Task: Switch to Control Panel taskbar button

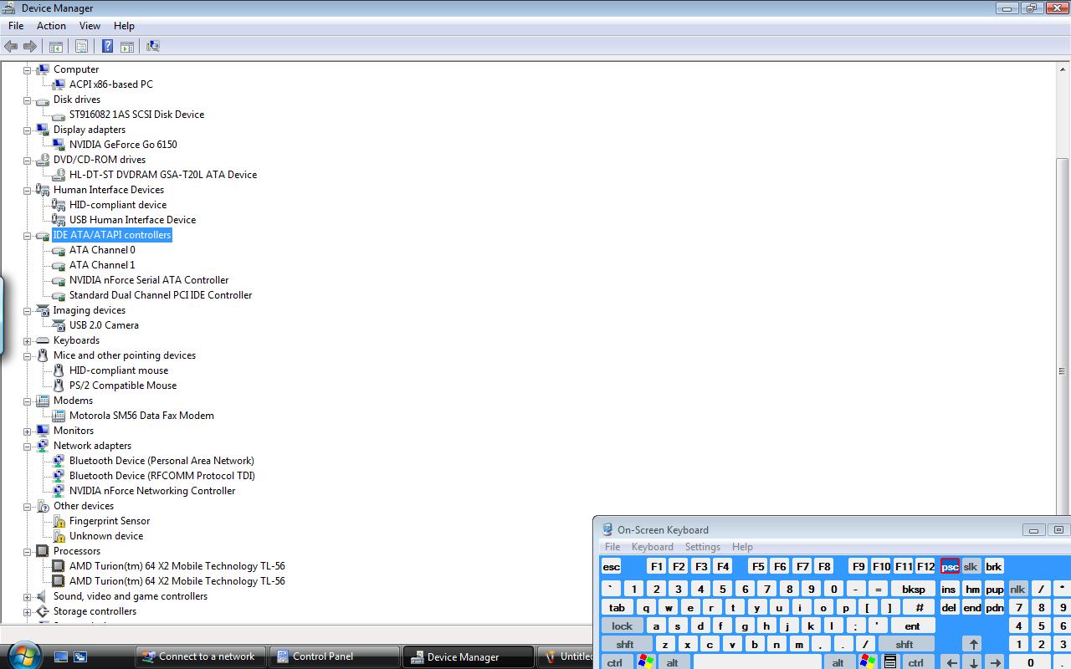Action: click(x=333, y=656)
